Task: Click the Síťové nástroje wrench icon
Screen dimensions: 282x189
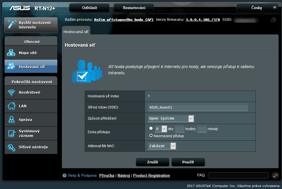Action: (x=11, y=147)
